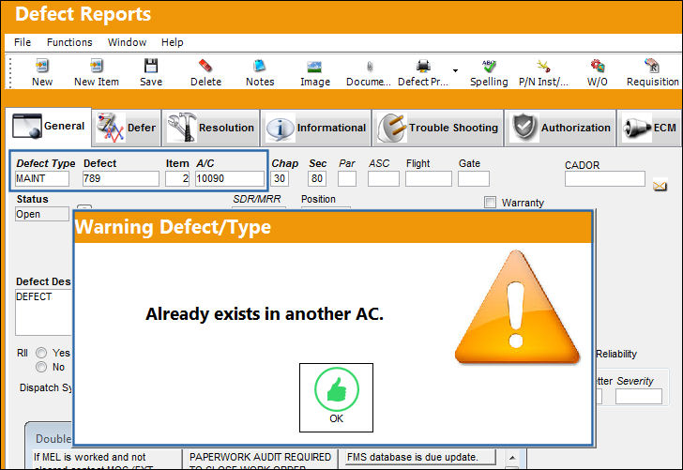Screen dimensions: 683x470
Task: Click the Defect Type field with MAINT
Action: (42, 178)
